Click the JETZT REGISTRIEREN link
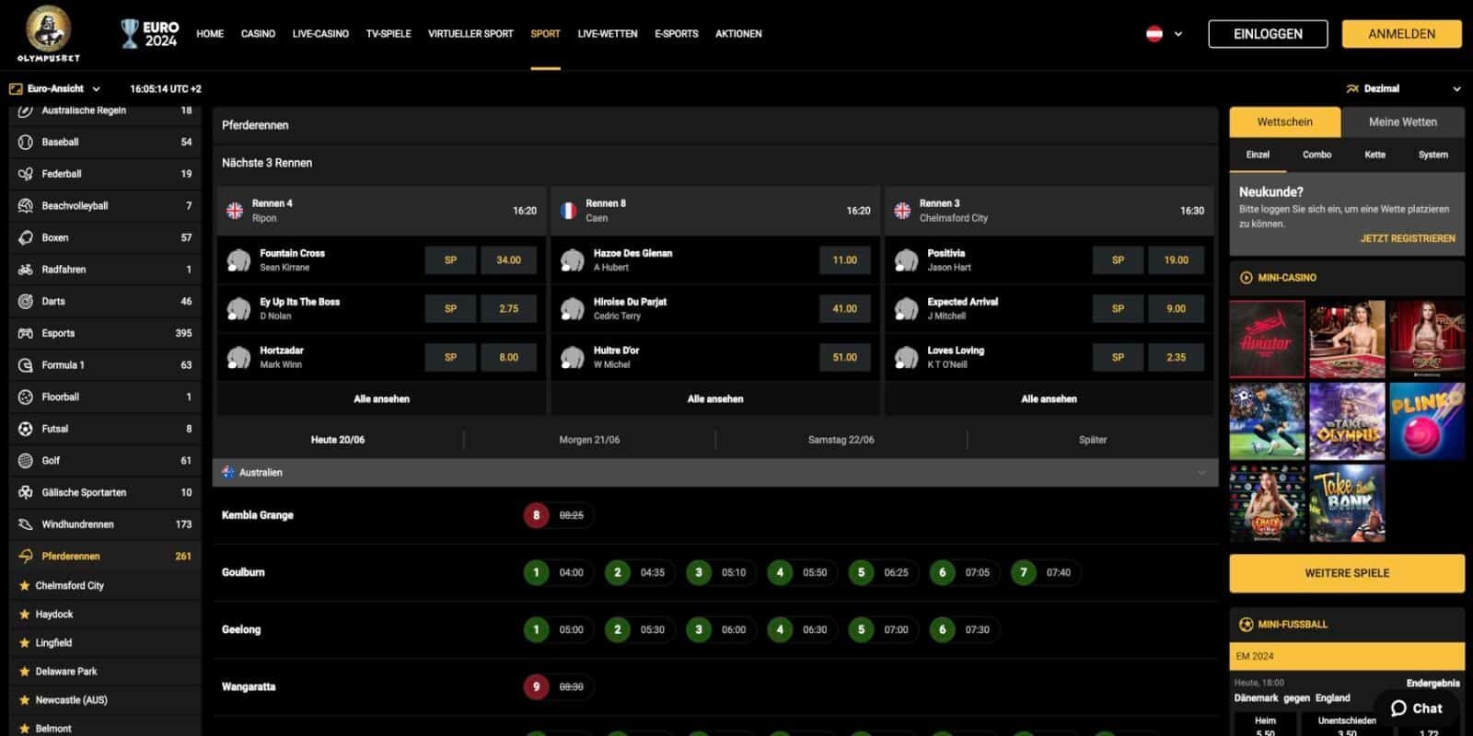The height and width of the screenshot is (736, 1473). [1407, 238]
